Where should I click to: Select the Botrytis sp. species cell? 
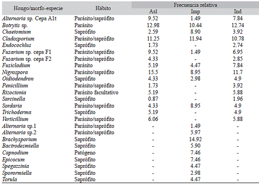(15, 25)
